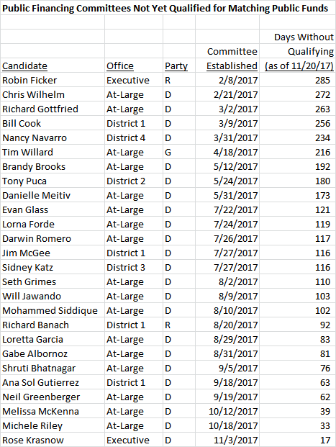Viewport: 336px width, 447px height.
Task: Select the Party column header cell
Action: pyautogui.click(x=179, y=66)
